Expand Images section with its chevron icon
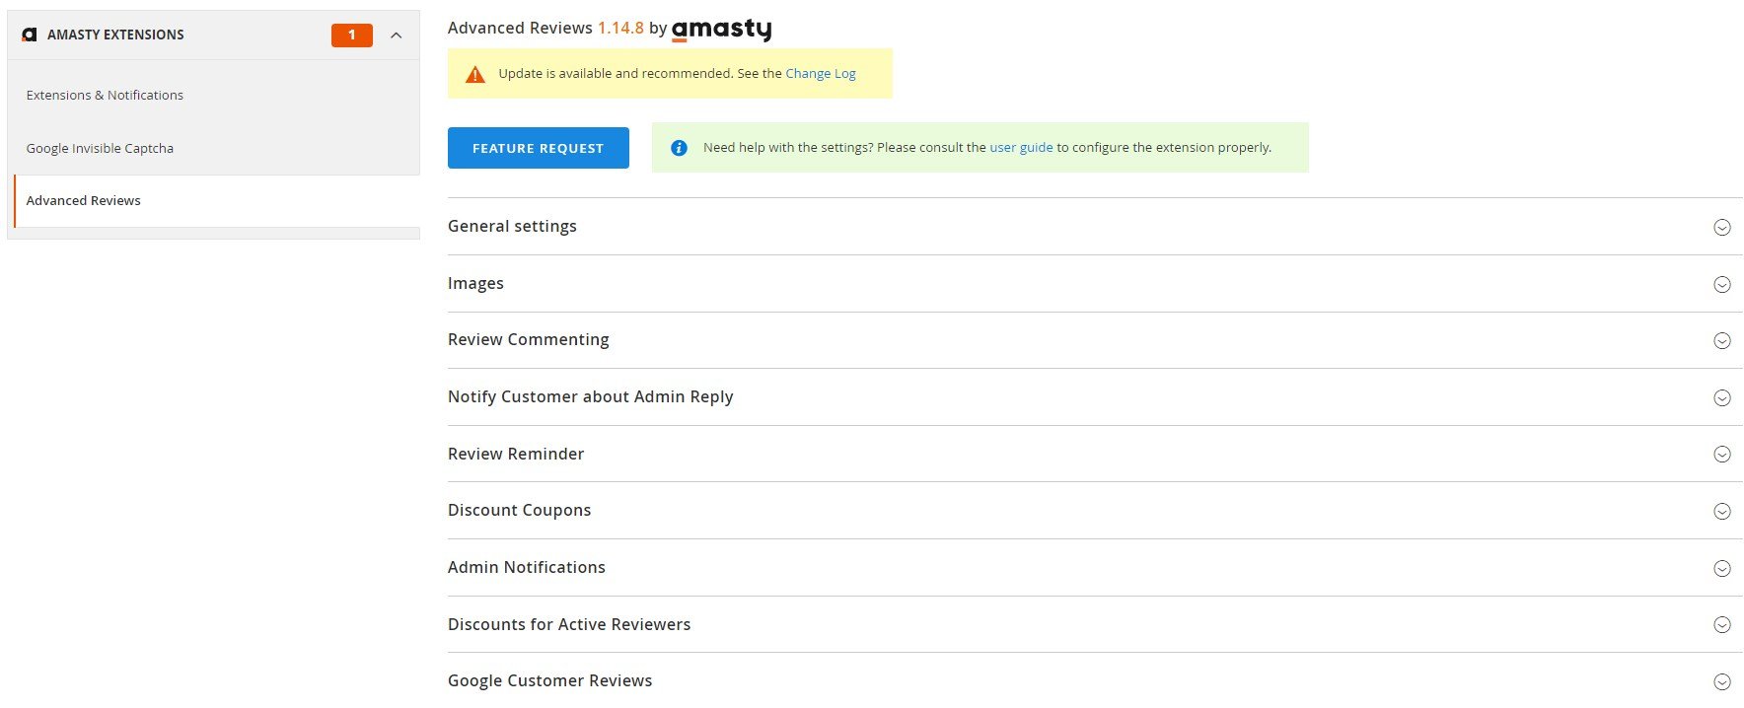This screenshot has height=708, width=1744. coord(1722,284)
